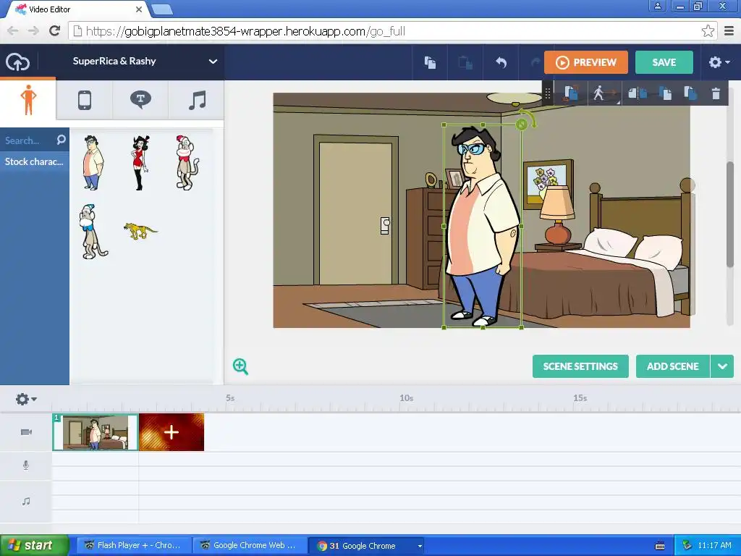This screenshot has width=741, height=556.
Task: Select scene 1 thumbnail in timeline
Action: pyautogui.click(x=96, y=432)
